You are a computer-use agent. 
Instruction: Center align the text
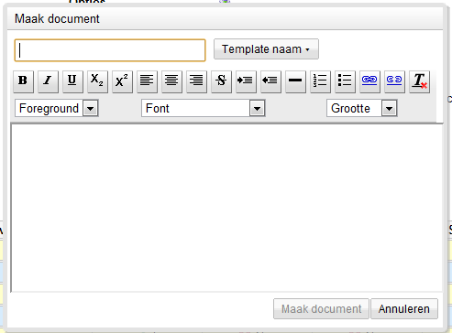[171, 81]
